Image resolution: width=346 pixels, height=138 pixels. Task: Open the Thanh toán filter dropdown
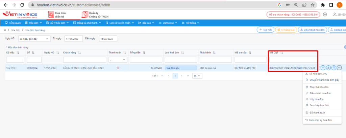tap(118, 60)
